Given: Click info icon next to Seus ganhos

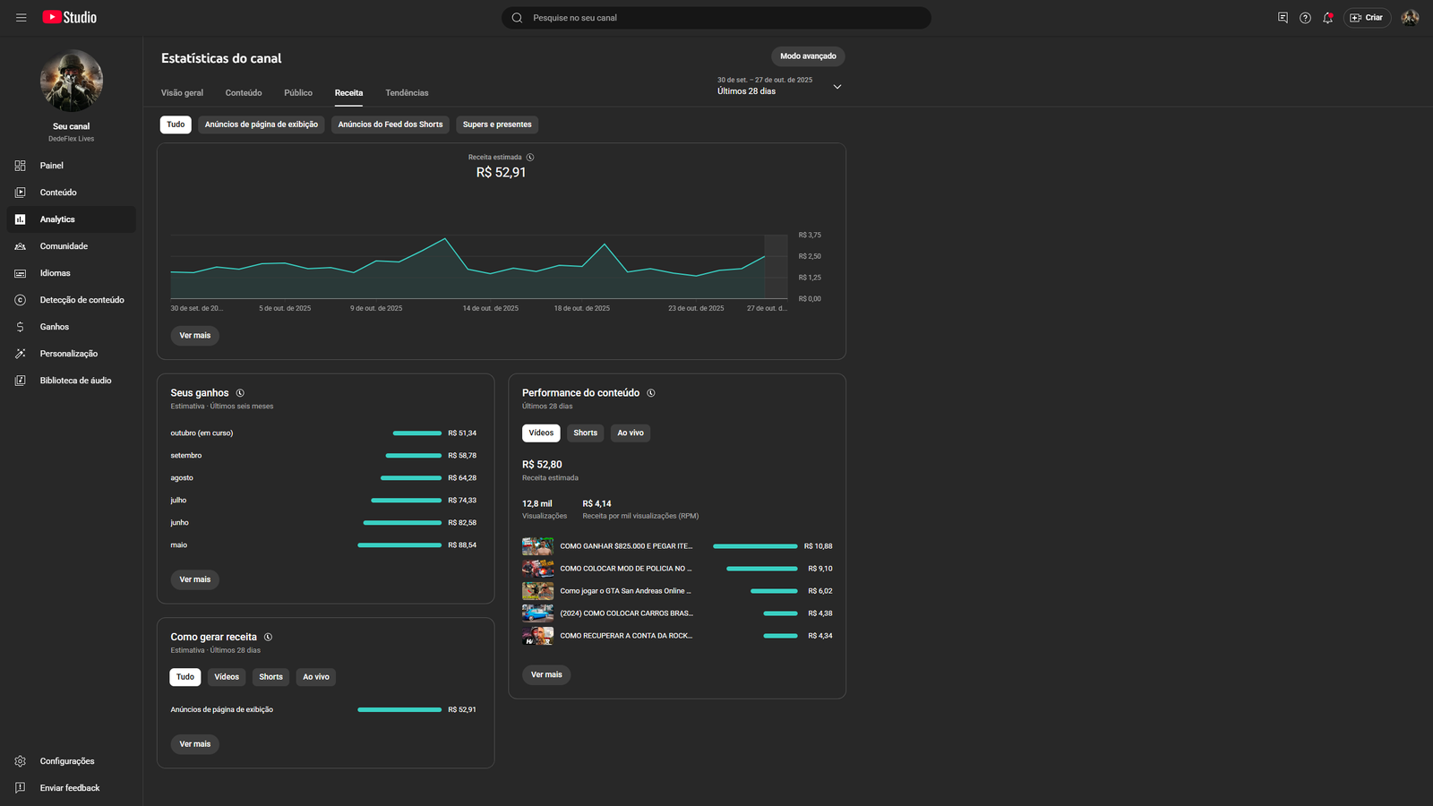Looking at the screenshot, I should pyautogui.click(x=240, y=393).
